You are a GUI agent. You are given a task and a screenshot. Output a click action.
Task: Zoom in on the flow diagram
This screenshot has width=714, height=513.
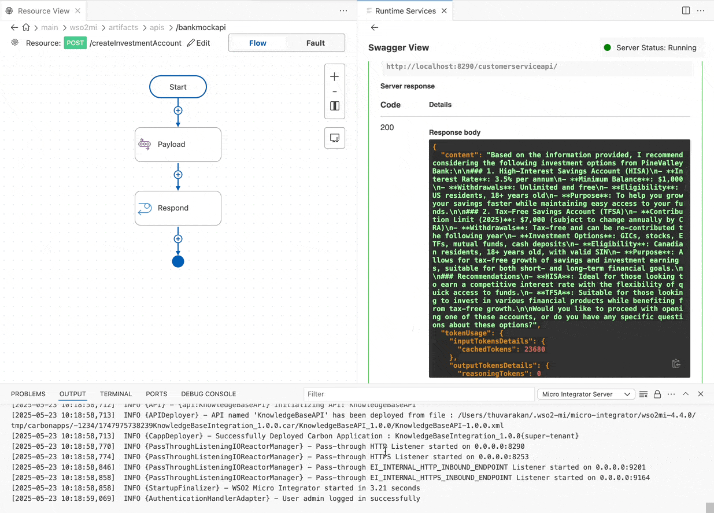(x=335, y=77)
